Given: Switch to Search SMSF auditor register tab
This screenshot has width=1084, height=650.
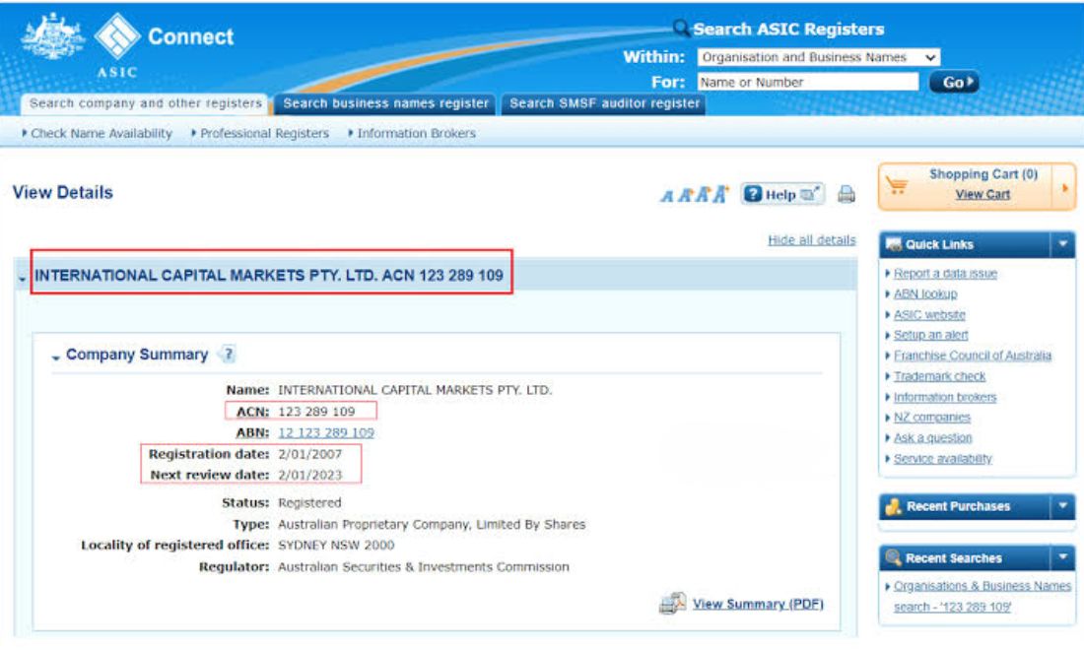Looking at the screenshot, I should [604, 103].
